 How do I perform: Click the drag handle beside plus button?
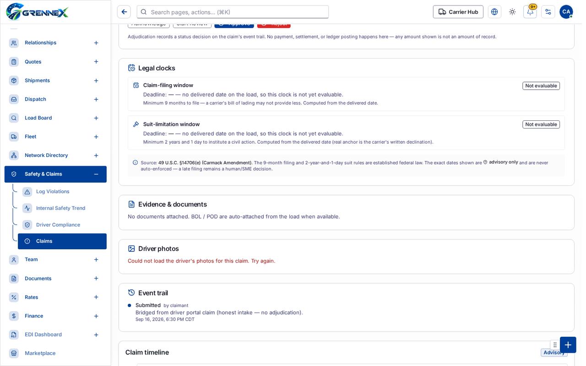click(x=555, y=345)
